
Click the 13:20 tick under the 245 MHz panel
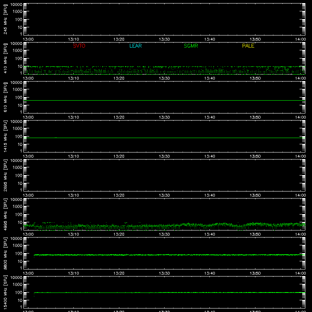click(119, 39)
